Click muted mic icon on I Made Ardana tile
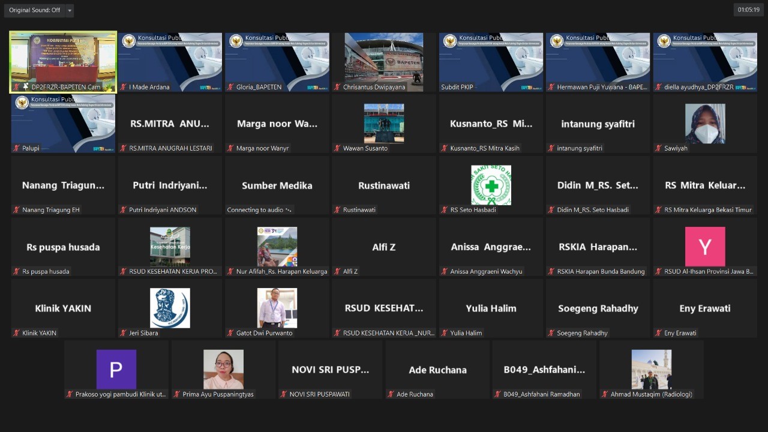 tap(124, 87)
